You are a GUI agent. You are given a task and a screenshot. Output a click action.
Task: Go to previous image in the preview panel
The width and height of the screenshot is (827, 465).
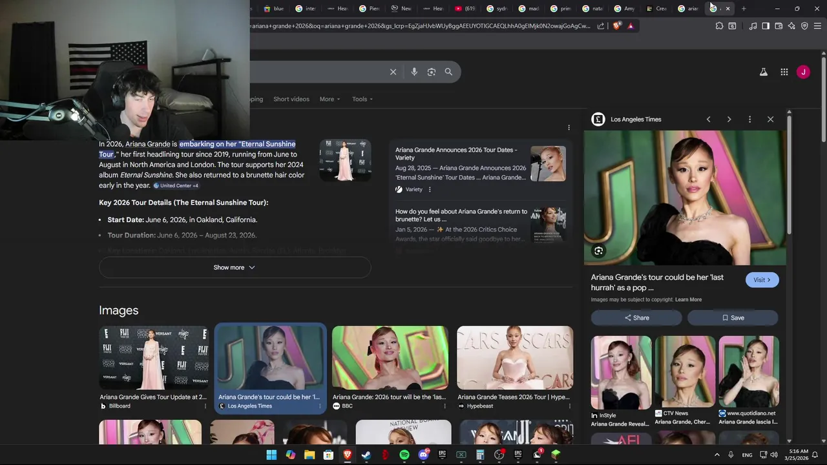point(708,119)
